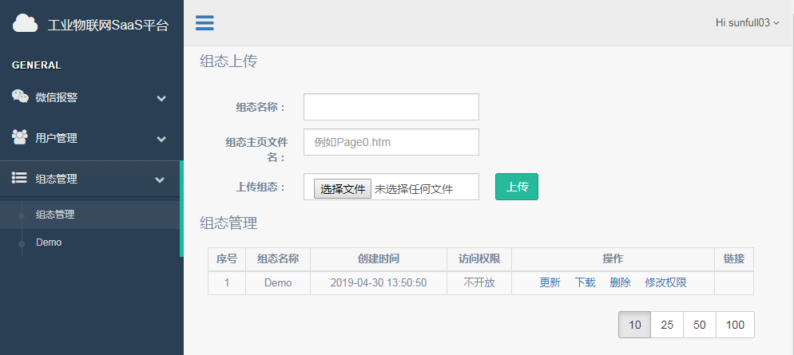The image size is (794, 355).
Task: Collapse the 组态管理 chevron
Action: (160, 179)
